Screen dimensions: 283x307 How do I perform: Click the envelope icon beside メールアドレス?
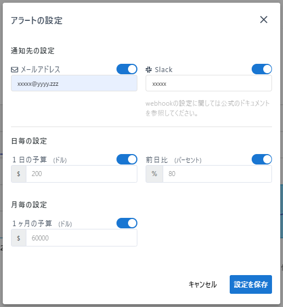click(x=14, y=69)
